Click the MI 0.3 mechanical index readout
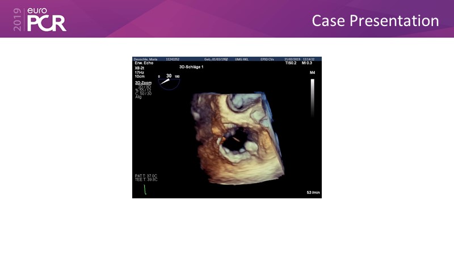The height and width of the screenshot is (255, 454). click(x=307, y=63)
